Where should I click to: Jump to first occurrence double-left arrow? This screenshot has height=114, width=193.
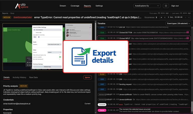click(x=161, y=17)
